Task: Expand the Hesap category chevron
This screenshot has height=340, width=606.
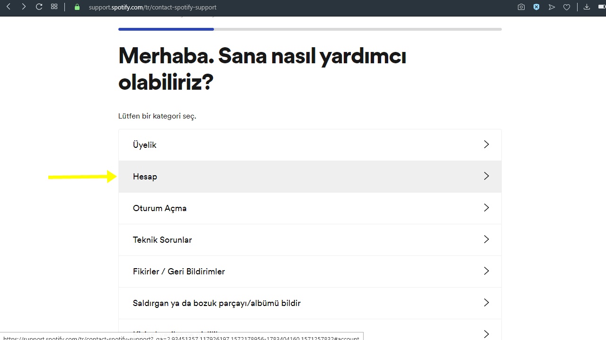Action: click(x=486, y=176)
